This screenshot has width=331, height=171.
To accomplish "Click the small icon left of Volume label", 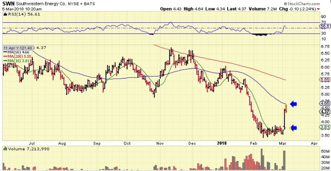I will click(4, 149).
